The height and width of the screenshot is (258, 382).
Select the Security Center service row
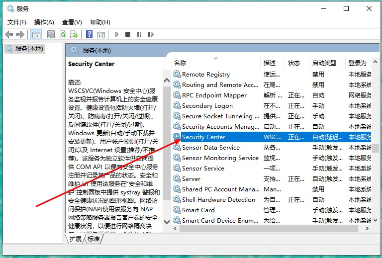(272, 137)
